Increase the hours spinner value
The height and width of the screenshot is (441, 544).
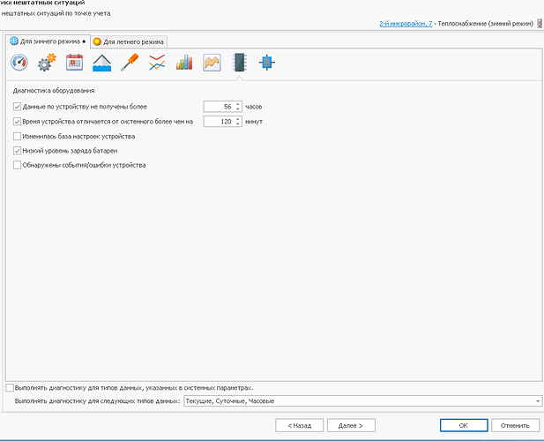point(238,103)
